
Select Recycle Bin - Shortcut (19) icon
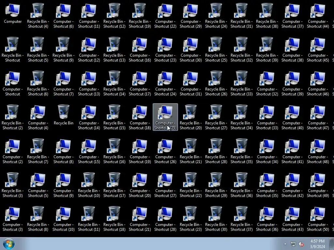tap(140, 16)
